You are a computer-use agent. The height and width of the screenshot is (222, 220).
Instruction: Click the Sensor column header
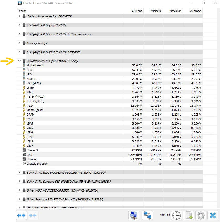click(70, 11)
